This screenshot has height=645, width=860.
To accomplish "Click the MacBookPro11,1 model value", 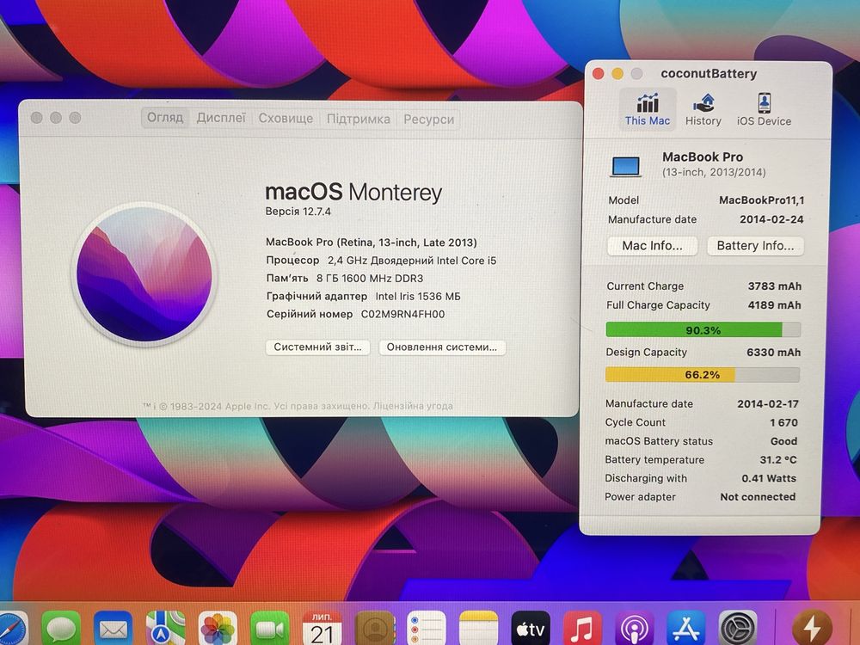I will pos(762,200).
